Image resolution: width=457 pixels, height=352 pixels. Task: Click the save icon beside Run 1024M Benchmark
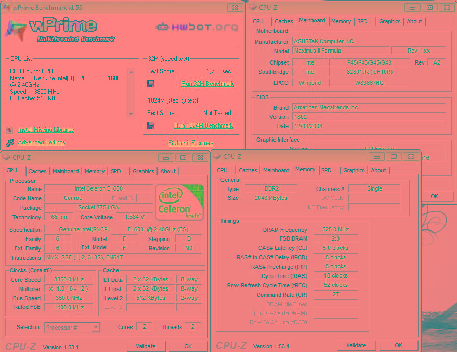coord(151,125)
